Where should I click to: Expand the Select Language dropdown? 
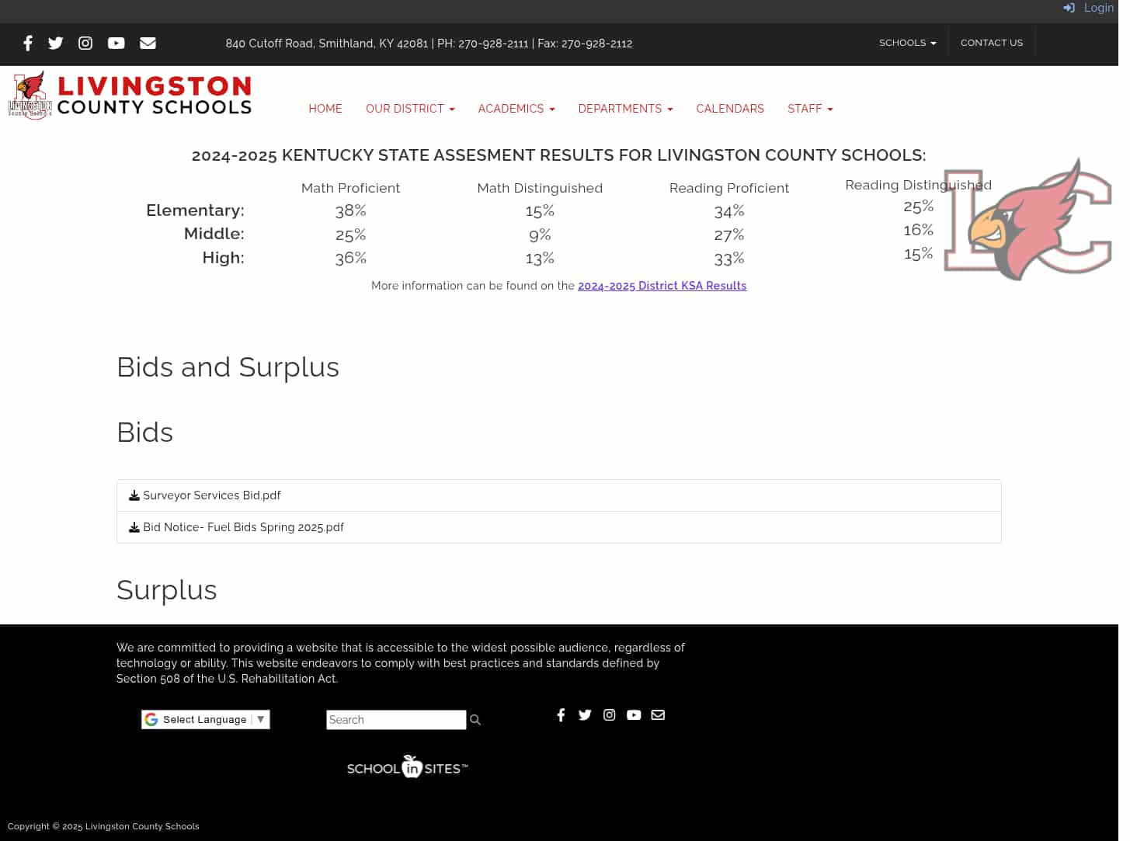click(x=205, y=719)
